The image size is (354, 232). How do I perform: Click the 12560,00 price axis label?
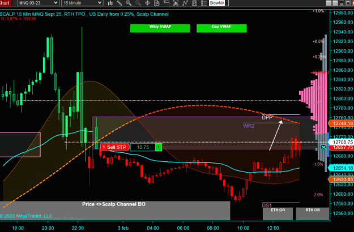point(343,213)
